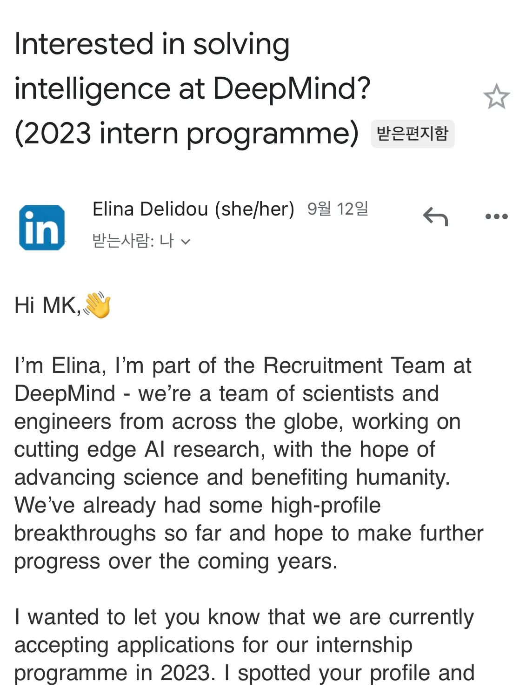Open the three-dot more options menu
This screenshot has width=526, height=689.
496,216
